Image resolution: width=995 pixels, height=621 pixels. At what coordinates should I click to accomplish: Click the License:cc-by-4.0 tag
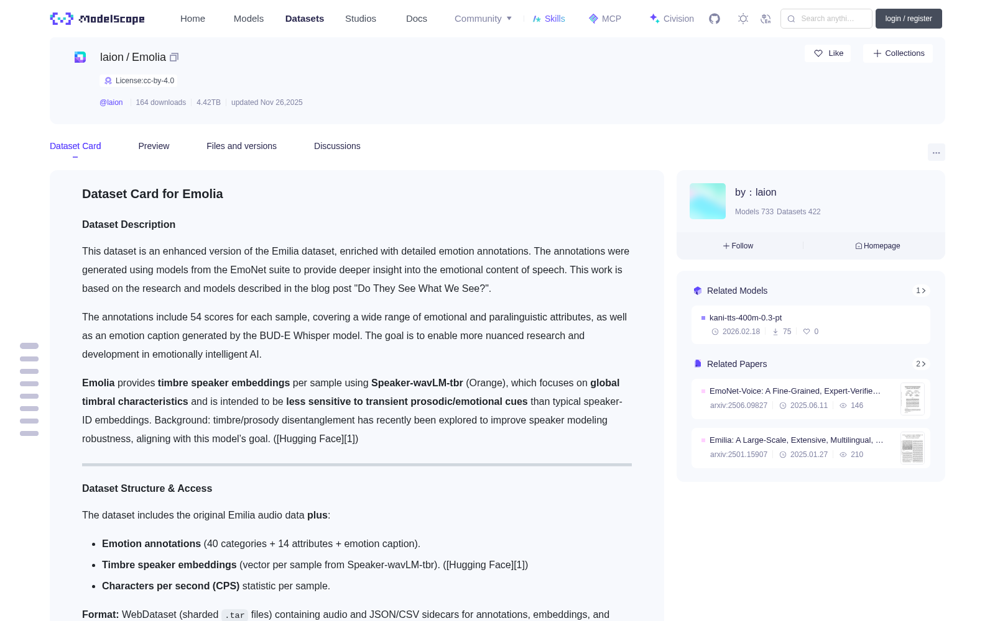138,81
